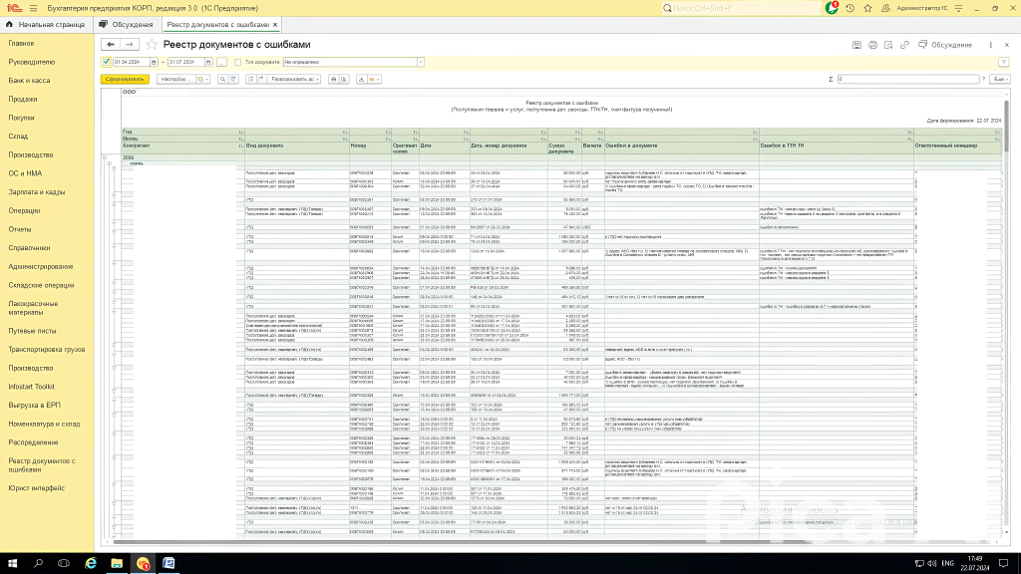
Task: Click the sum input field
Action: click(x=907, y=79)
